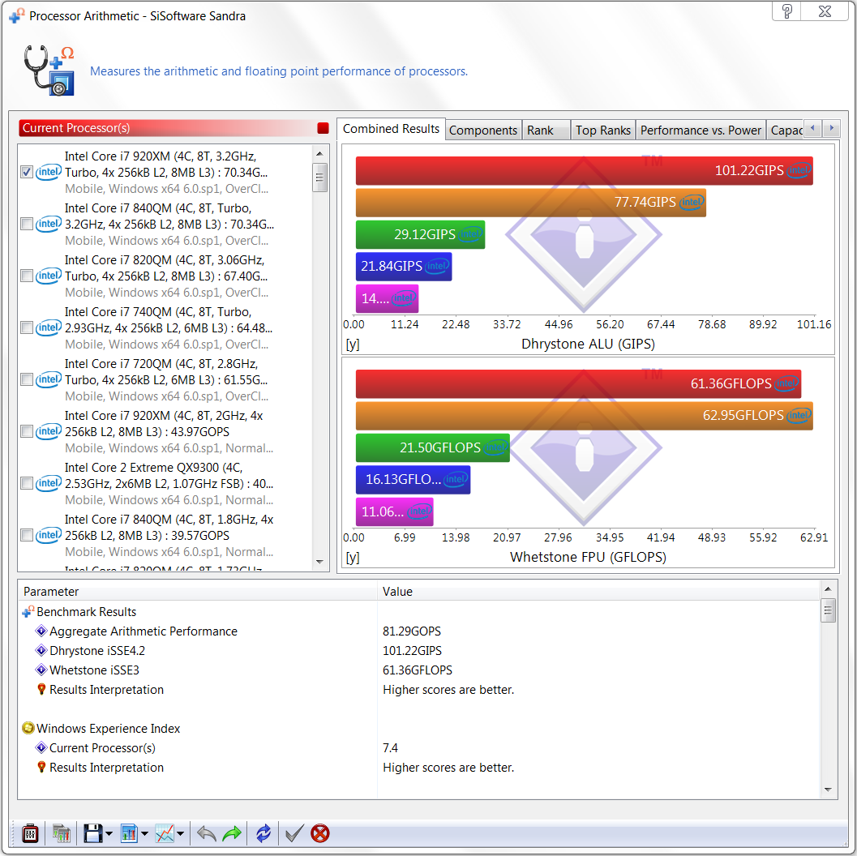Click the title bar application icon
This screenshot has height=856, width=857.
pos(17,15)
